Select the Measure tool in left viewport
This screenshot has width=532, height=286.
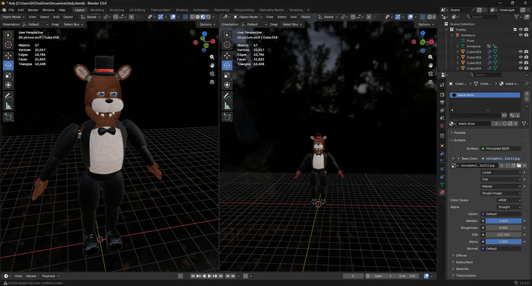click(x=8, y=106)
